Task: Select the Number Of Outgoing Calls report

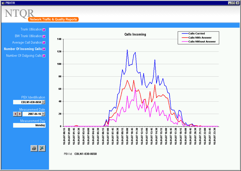Action: pyautogui.click(x=24, y=56)
